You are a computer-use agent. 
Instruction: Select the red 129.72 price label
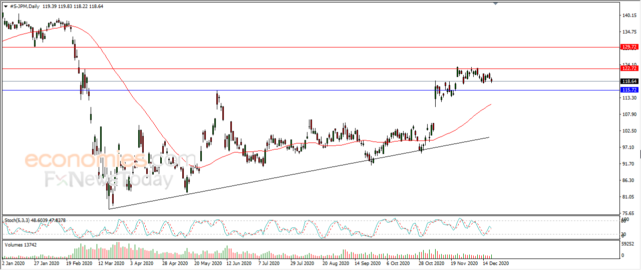coord(629,47)
